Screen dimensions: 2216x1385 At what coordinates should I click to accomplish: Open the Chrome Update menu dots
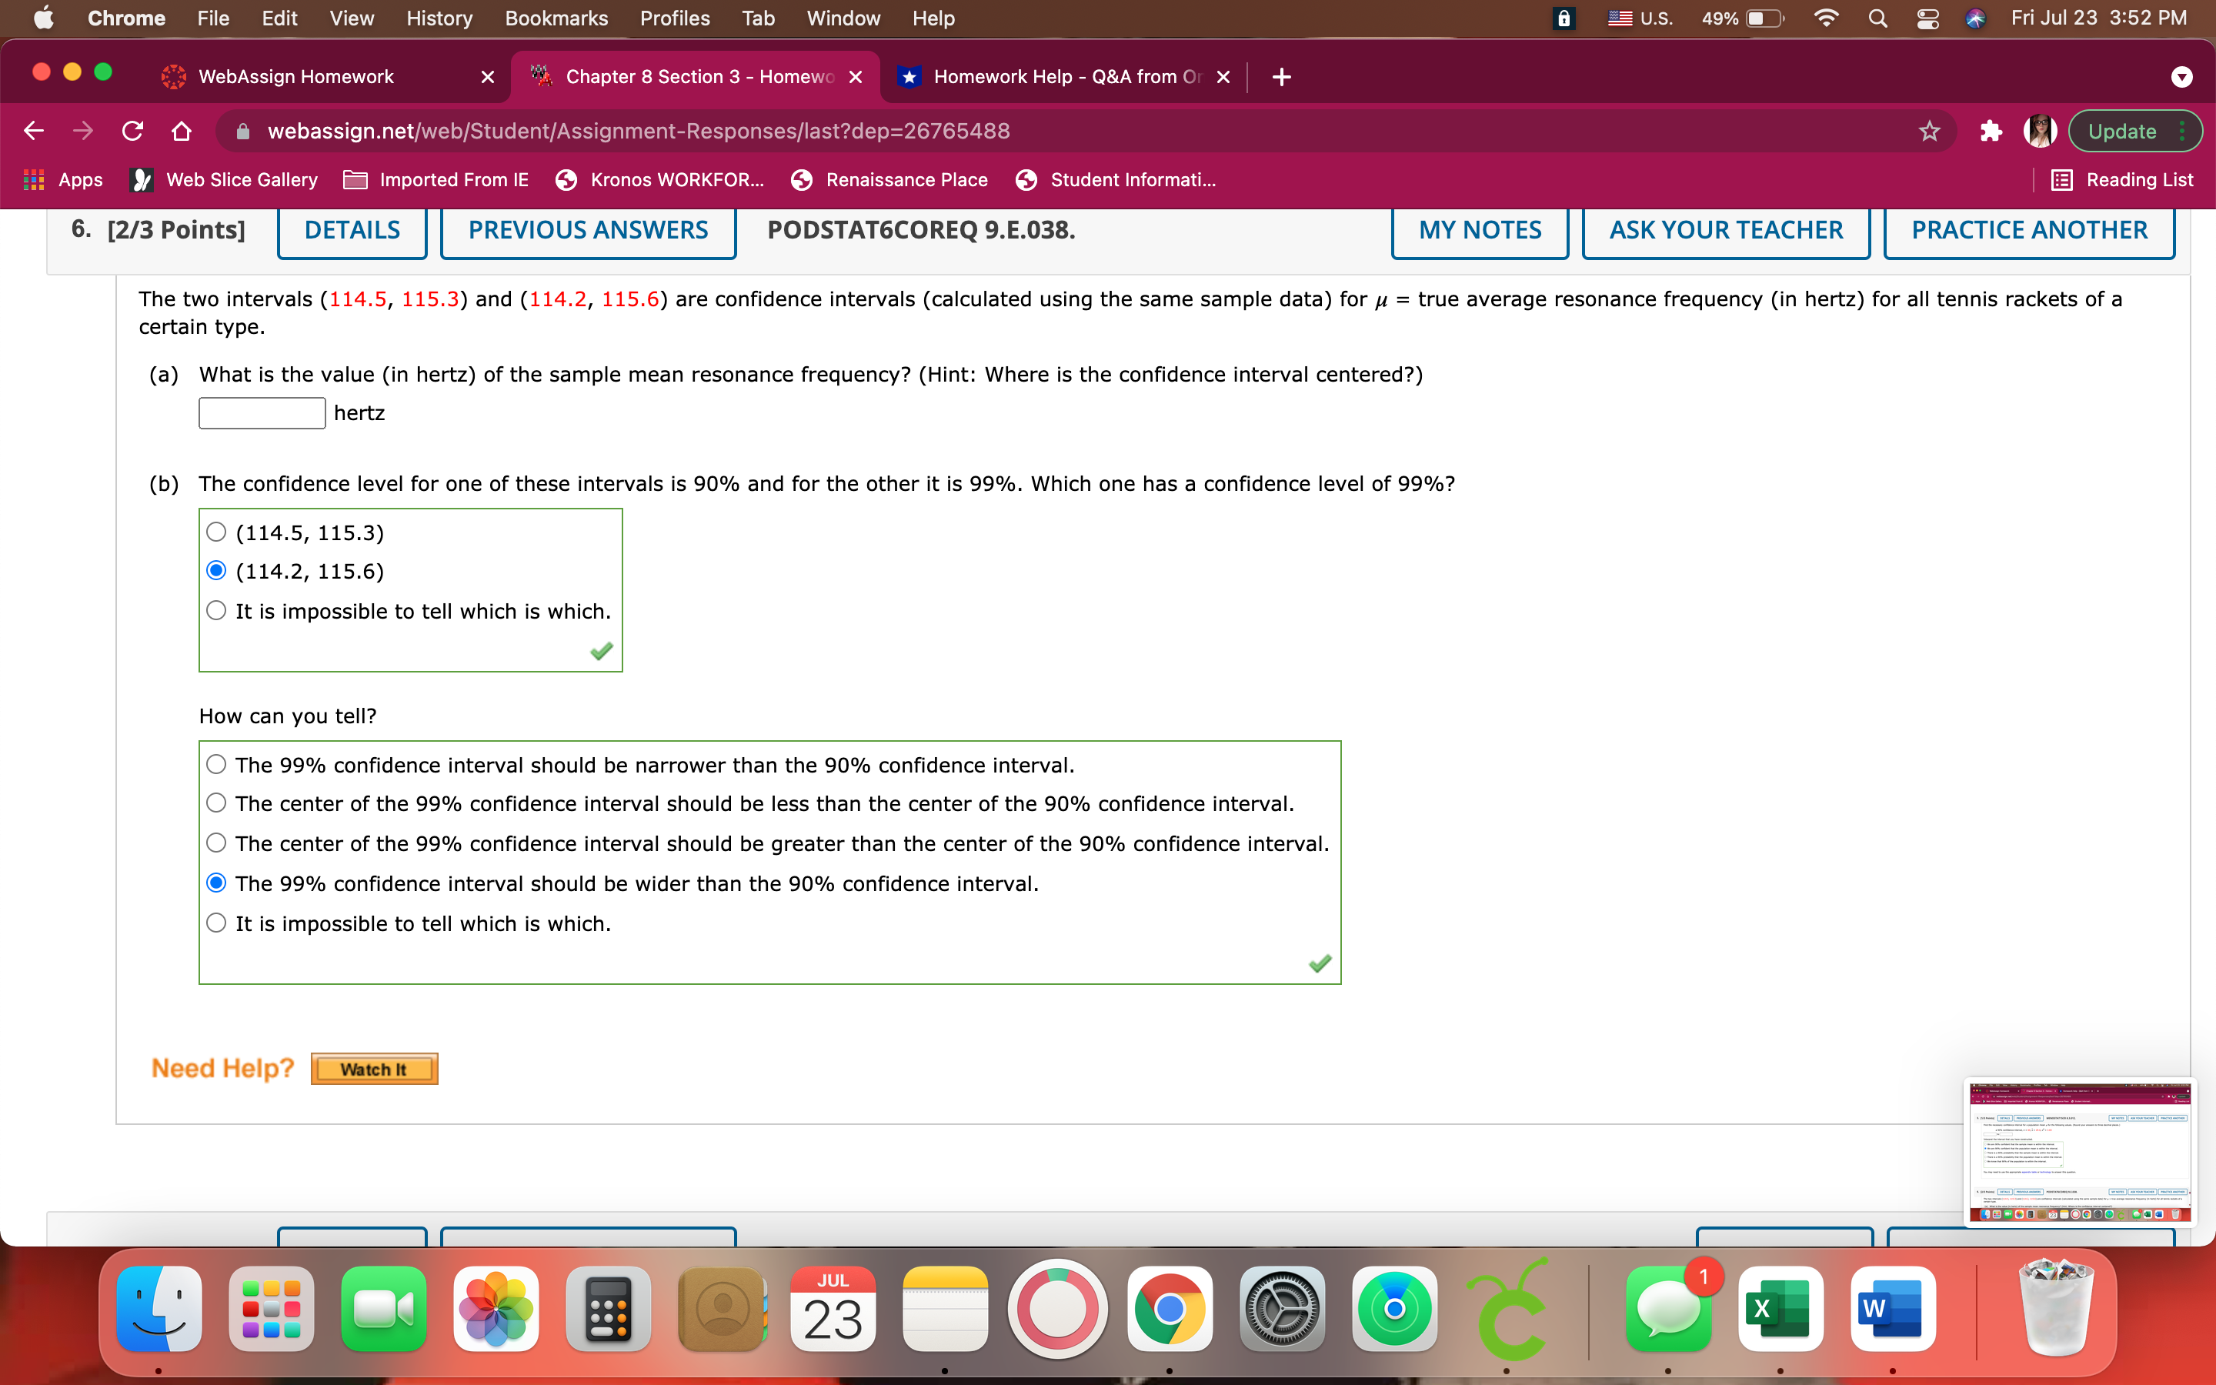pos(2183,131)
